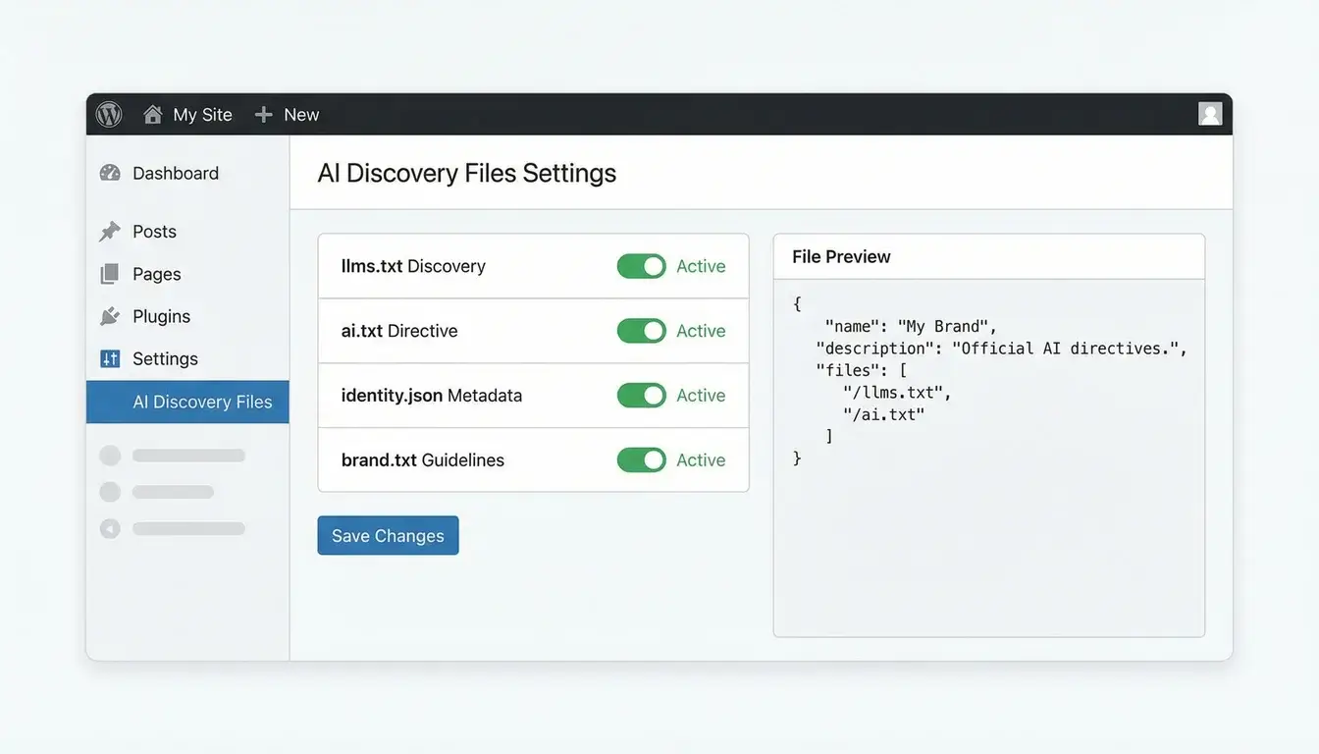1319x754 pixels.
Task: Click the AI Discovery Files Settings heading
Action: tap(467, 174)
